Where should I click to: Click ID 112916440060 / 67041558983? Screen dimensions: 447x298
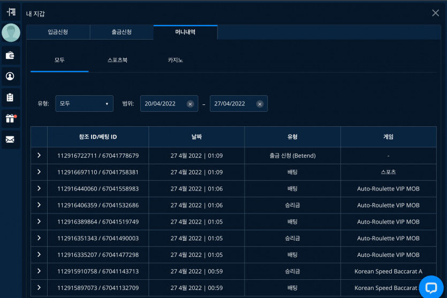click(x=98, y=189)
